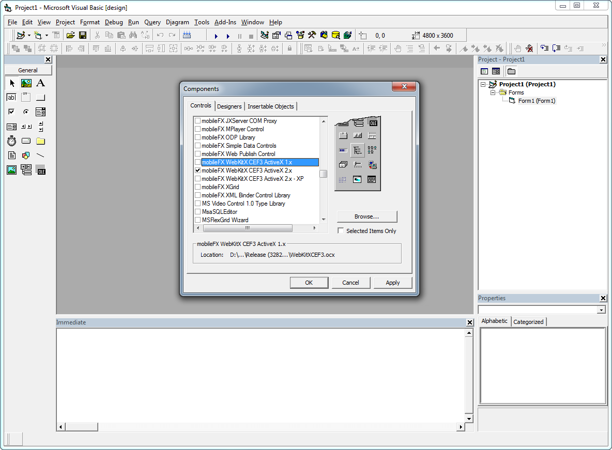
Task: Check mobileFX WebKitX CEF3 ActiveX 1.x
Action: 197,162
